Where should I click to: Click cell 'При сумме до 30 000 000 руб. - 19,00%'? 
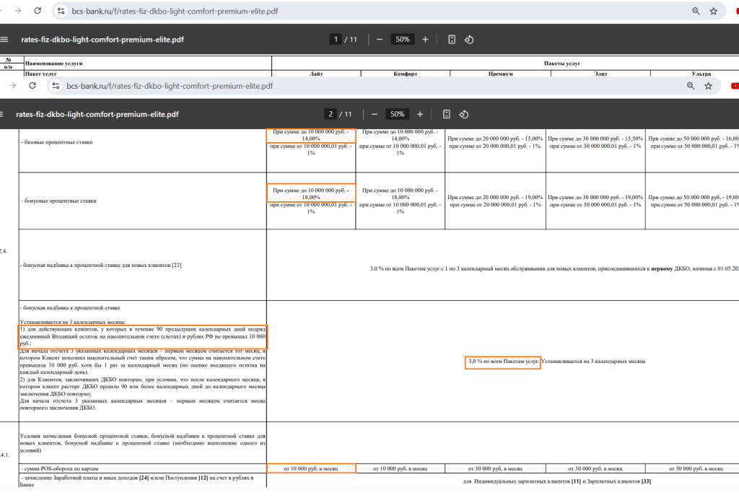pos(595,197)
